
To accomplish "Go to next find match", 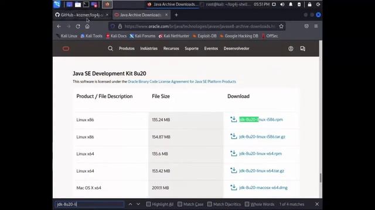I will tap(138, 204).
